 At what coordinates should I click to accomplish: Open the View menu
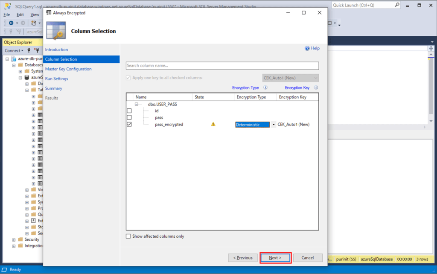pyautogui.click(x=35, y=15)
